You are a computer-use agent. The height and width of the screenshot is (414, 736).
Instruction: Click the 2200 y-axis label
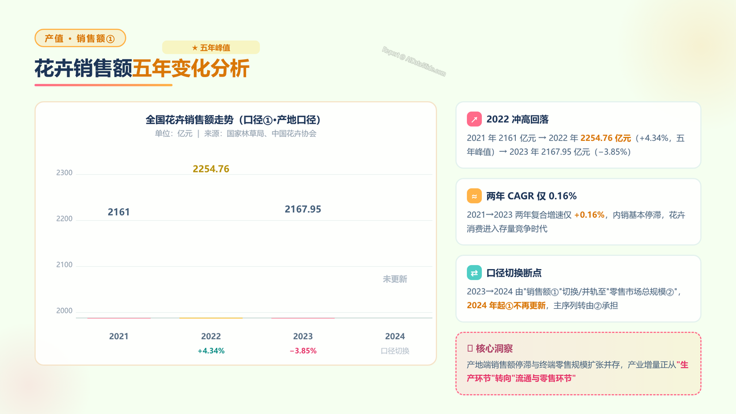64,219
